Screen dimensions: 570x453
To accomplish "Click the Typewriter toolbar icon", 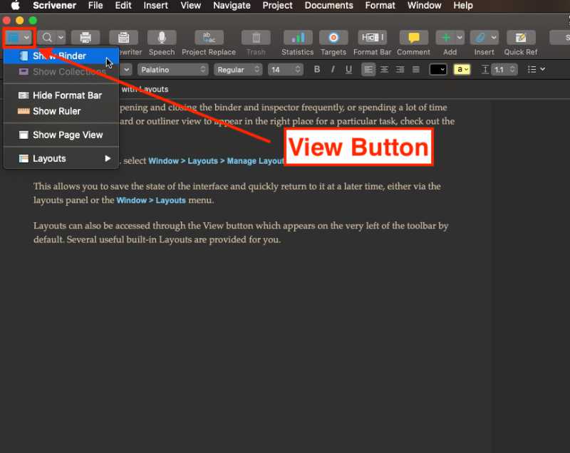I will click(x=123, y=38).
